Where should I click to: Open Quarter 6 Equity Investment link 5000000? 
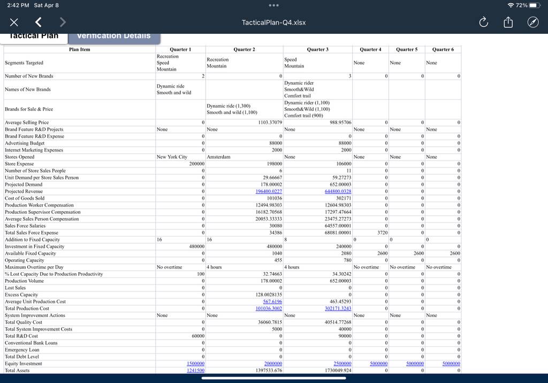(x=451, y=364)
